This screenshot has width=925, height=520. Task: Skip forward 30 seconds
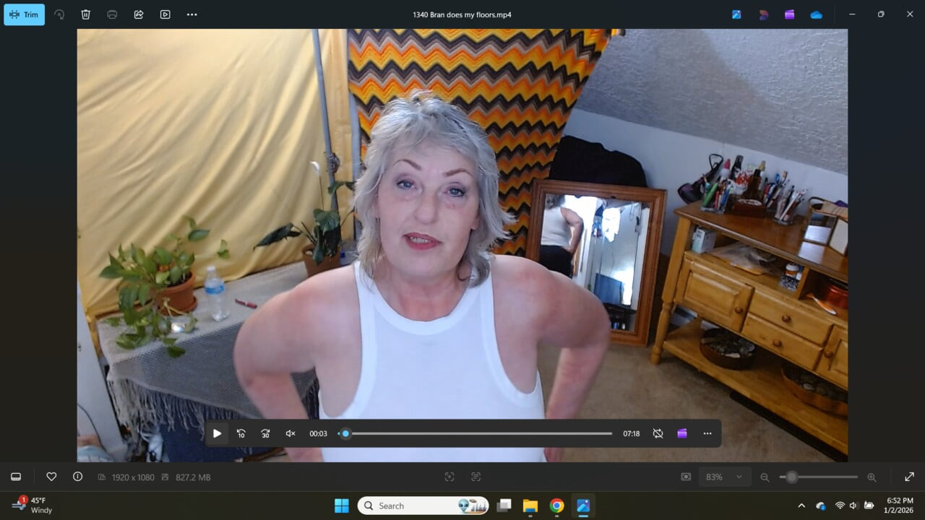(x=265, y=433)
